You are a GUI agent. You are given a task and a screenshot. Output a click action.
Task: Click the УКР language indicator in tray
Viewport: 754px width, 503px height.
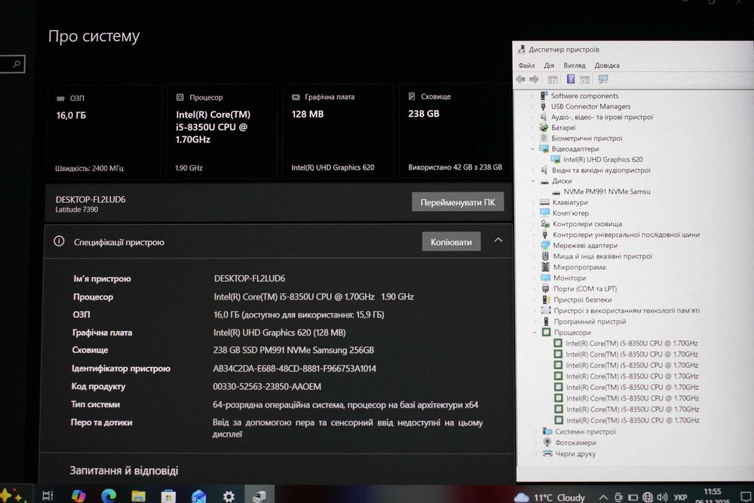click(x=680, y=497)
